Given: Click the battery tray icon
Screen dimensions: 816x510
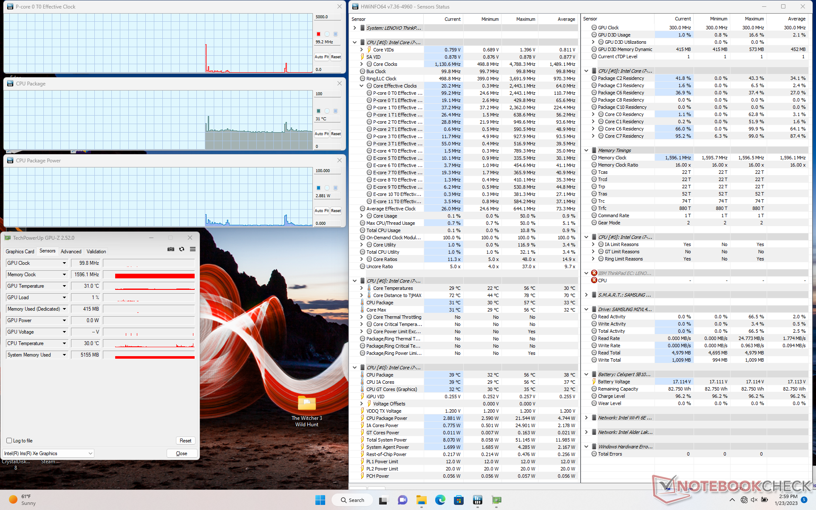Looking at the screenshot, I should click(x=765, y=500).
